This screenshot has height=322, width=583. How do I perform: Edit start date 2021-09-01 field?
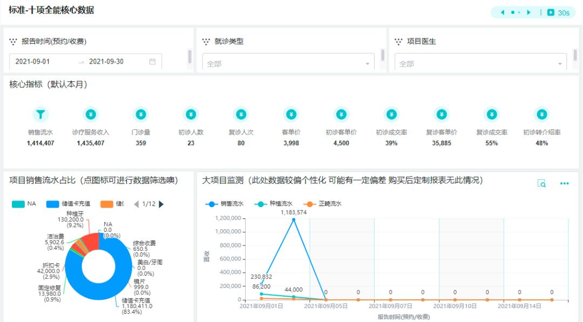pyautogui.click(x=33, y=61)
